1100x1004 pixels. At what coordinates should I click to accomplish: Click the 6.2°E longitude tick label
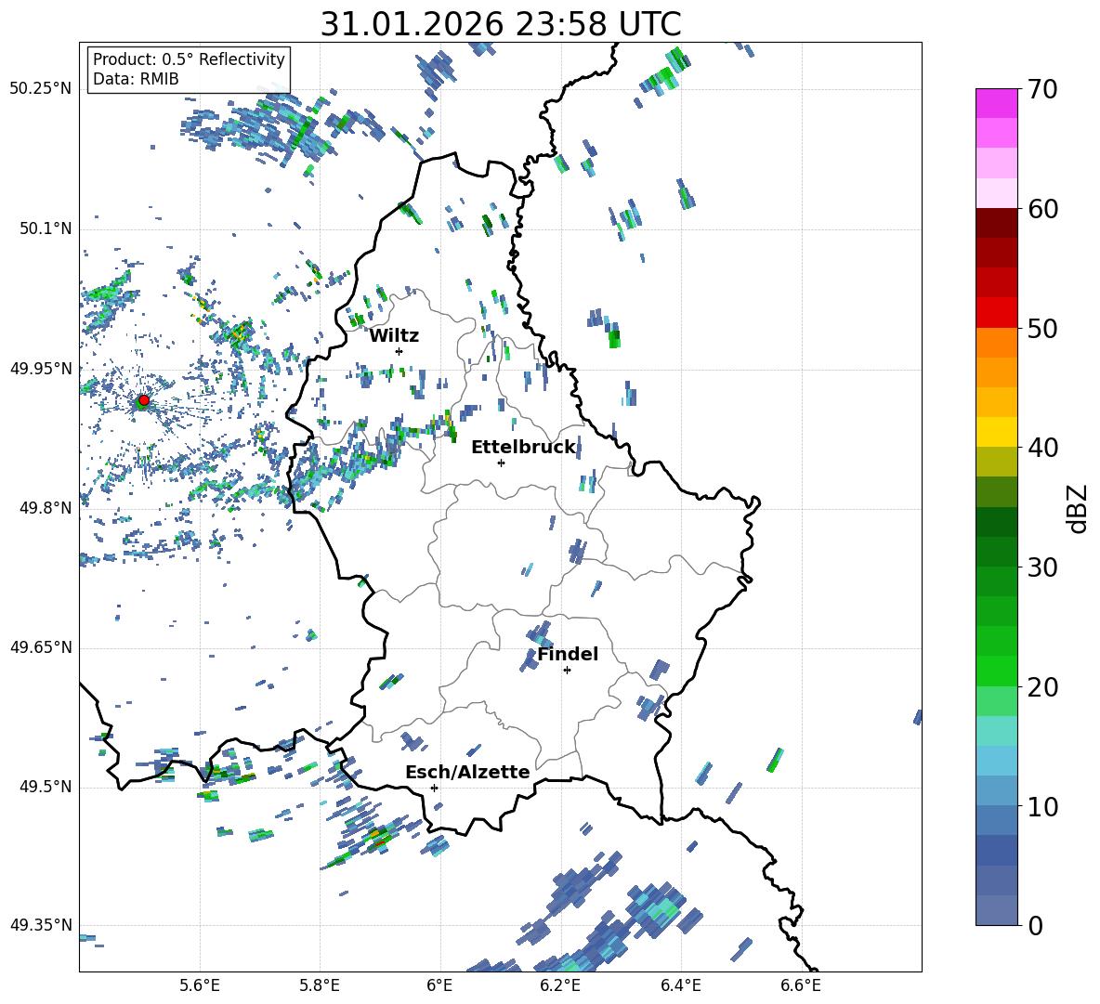point(561,984)
